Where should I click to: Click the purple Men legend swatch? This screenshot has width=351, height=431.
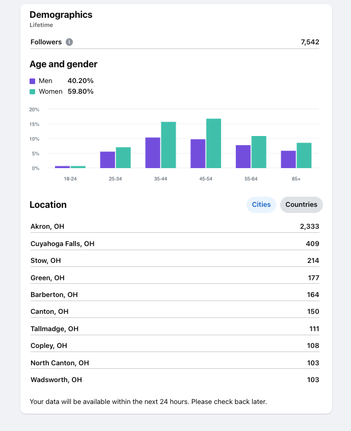(x=33, y=81)
